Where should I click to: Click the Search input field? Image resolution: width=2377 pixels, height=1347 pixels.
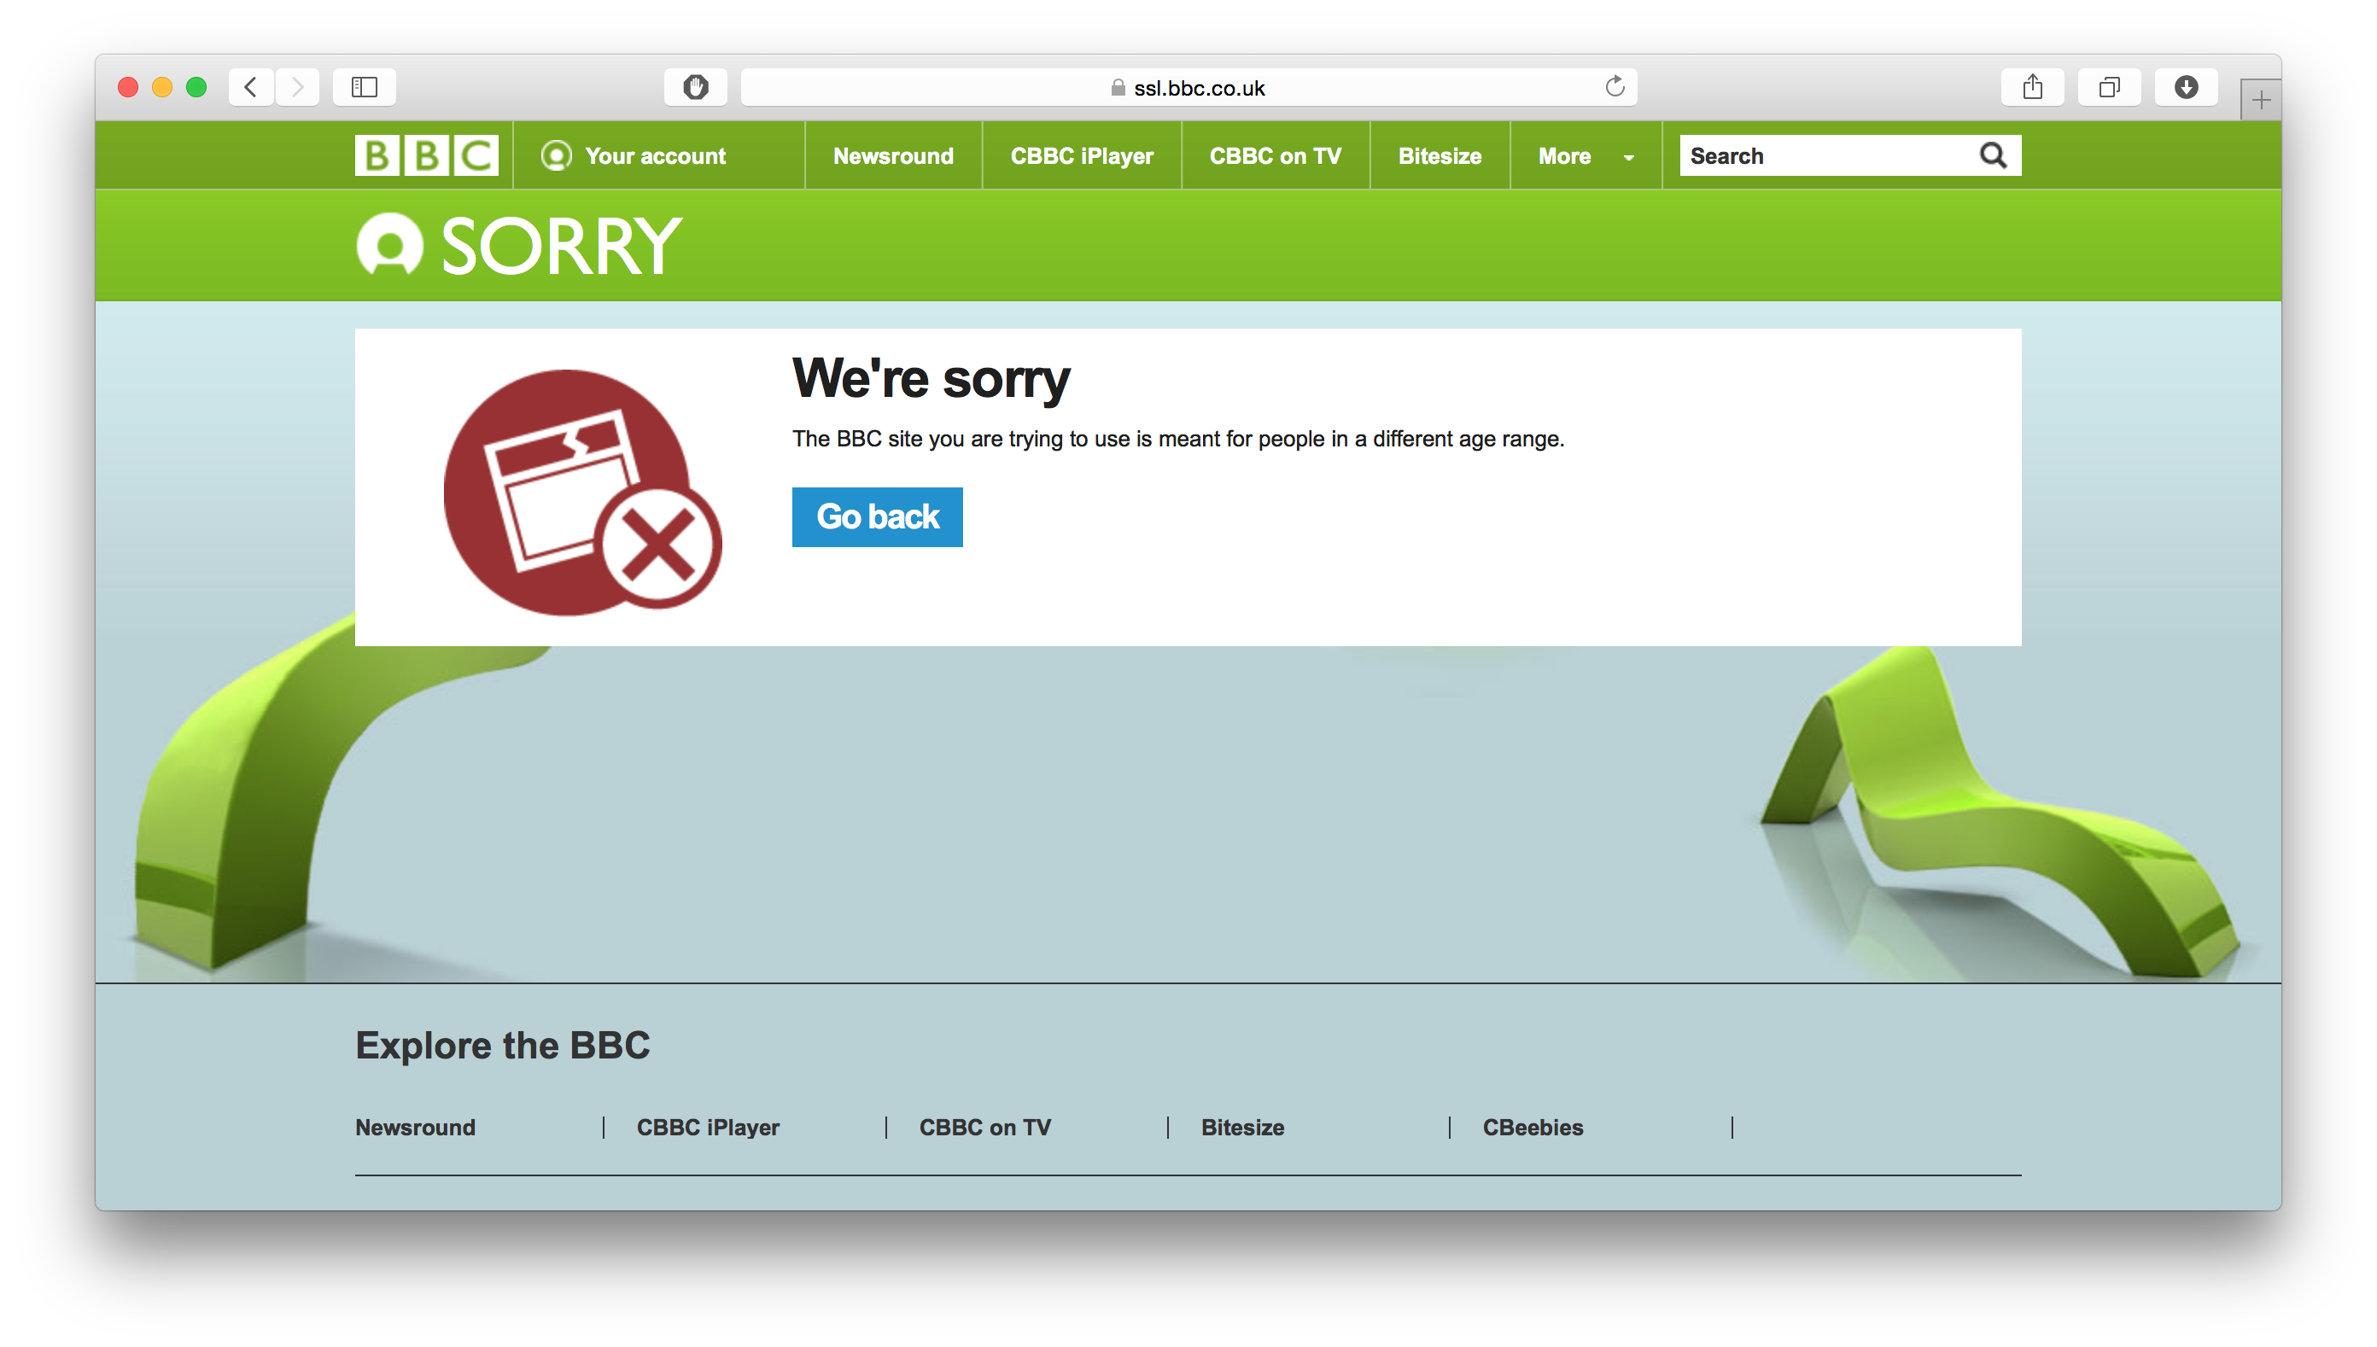tap(1827, 155)
